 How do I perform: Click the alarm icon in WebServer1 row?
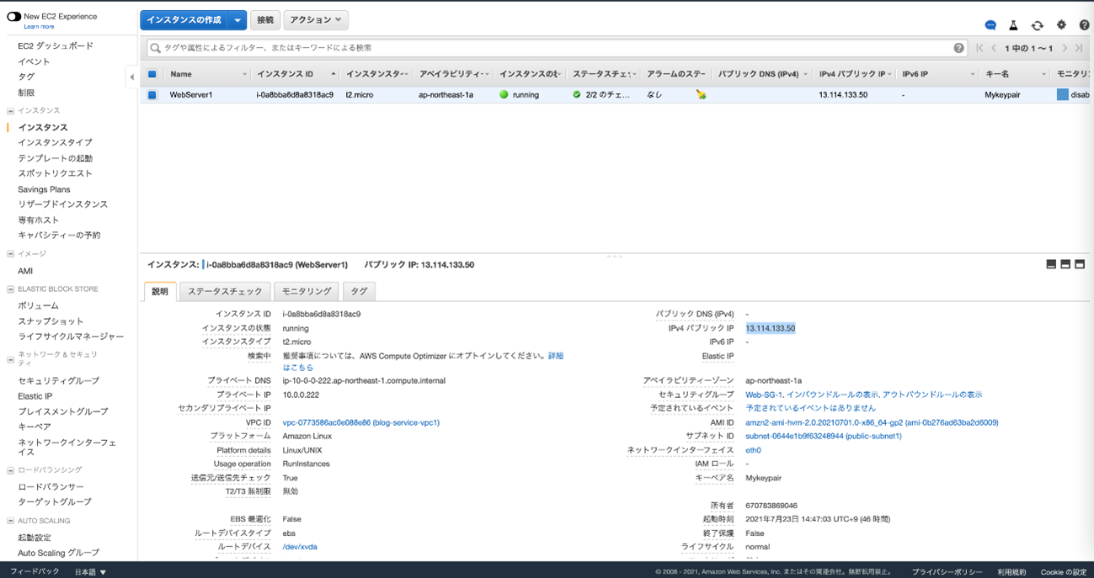point(701,95)
